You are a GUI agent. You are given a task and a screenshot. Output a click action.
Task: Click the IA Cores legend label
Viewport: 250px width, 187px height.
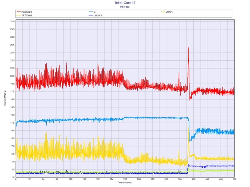26,15
